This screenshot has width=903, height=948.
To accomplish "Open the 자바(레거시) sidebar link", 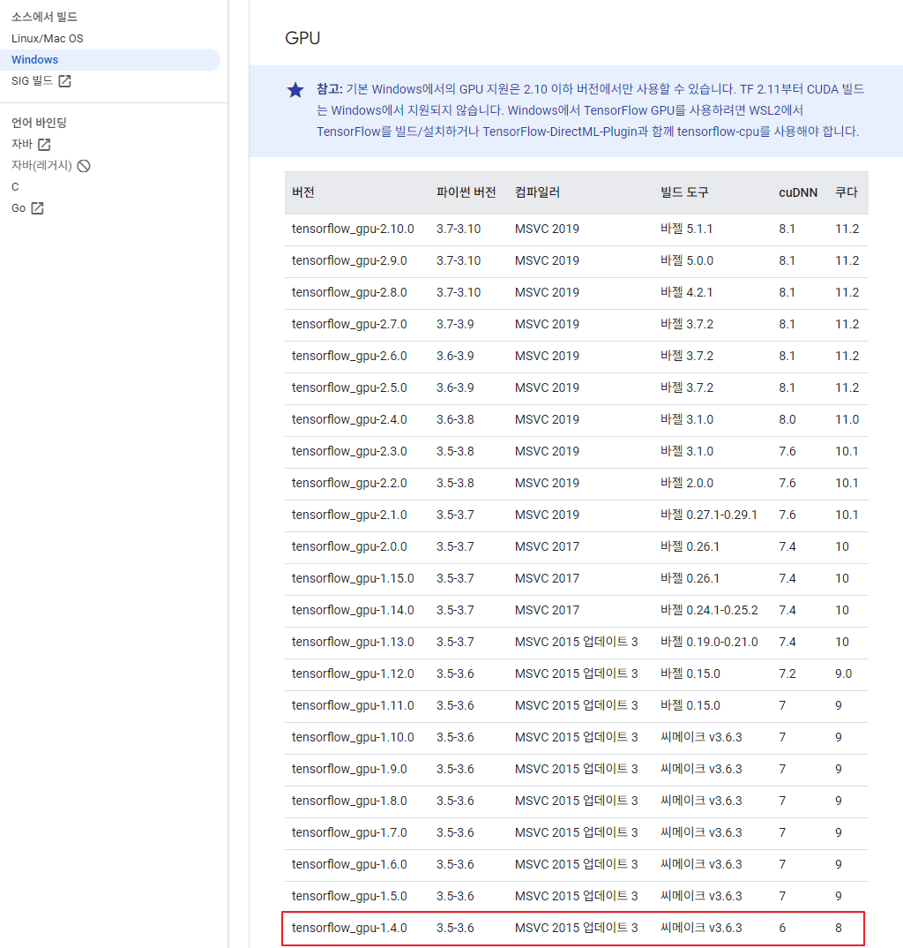I will [x=41, y=166].
